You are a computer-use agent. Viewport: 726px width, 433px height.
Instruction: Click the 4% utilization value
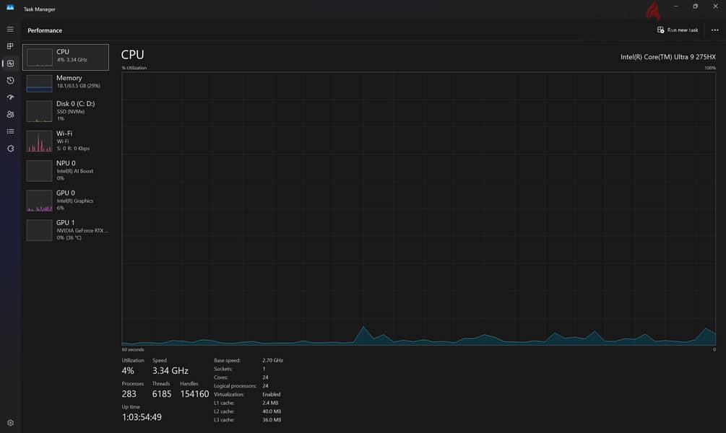pos(128,370)
